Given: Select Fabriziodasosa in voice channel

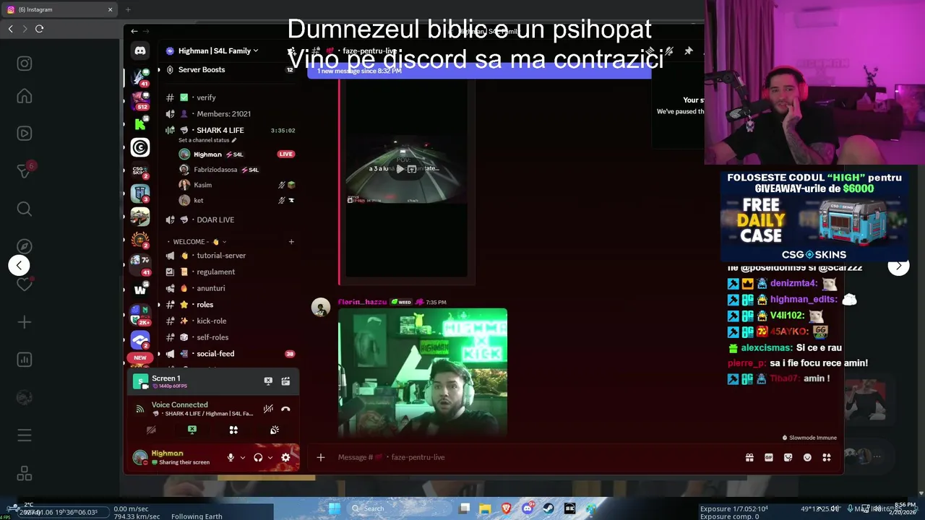Looking at the screenshot, I should click(x=236, y=170).
